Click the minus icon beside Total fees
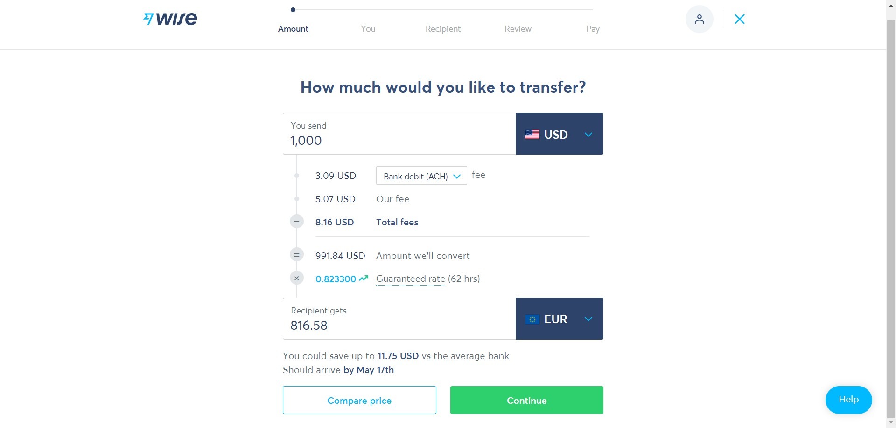Viewport: 896px width, 428px height. click(x=297, y=222)
